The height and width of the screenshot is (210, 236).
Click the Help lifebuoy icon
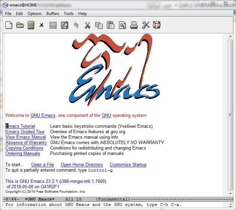click(x=157, y=25)
